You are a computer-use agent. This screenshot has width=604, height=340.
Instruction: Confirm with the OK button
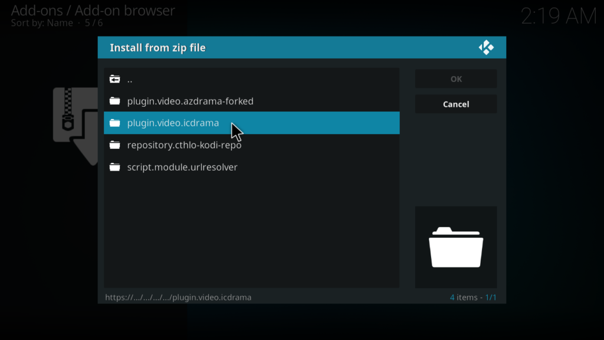point(456,79)
